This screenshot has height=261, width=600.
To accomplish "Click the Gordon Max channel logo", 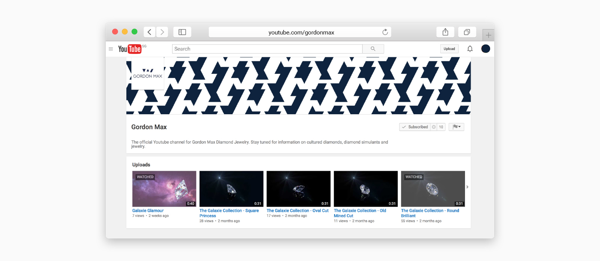I will tap(148, 73).
